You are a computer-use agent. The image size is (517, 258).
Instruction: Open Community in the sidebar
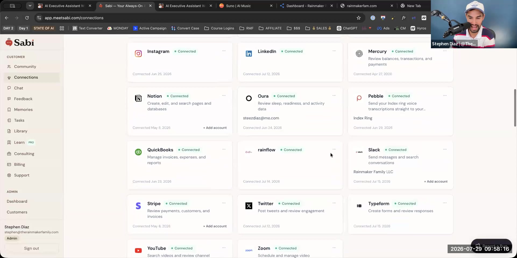pos(32,67)
